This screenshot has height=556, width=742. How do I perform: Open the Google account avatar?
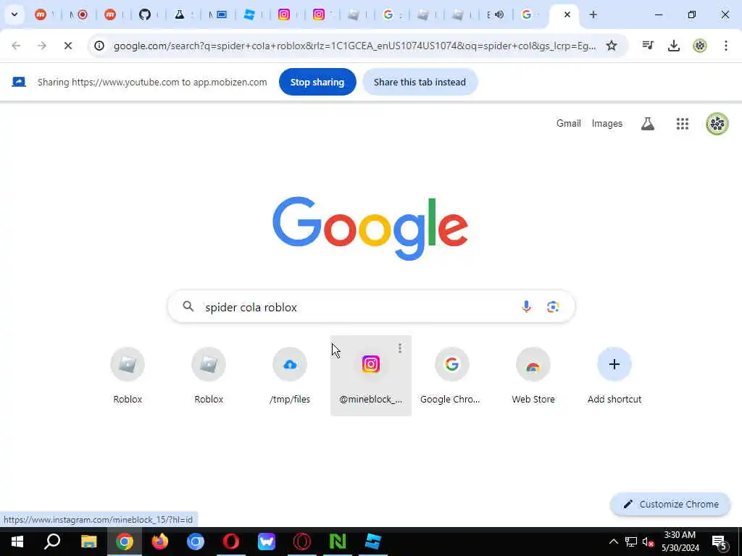(717, 124)
